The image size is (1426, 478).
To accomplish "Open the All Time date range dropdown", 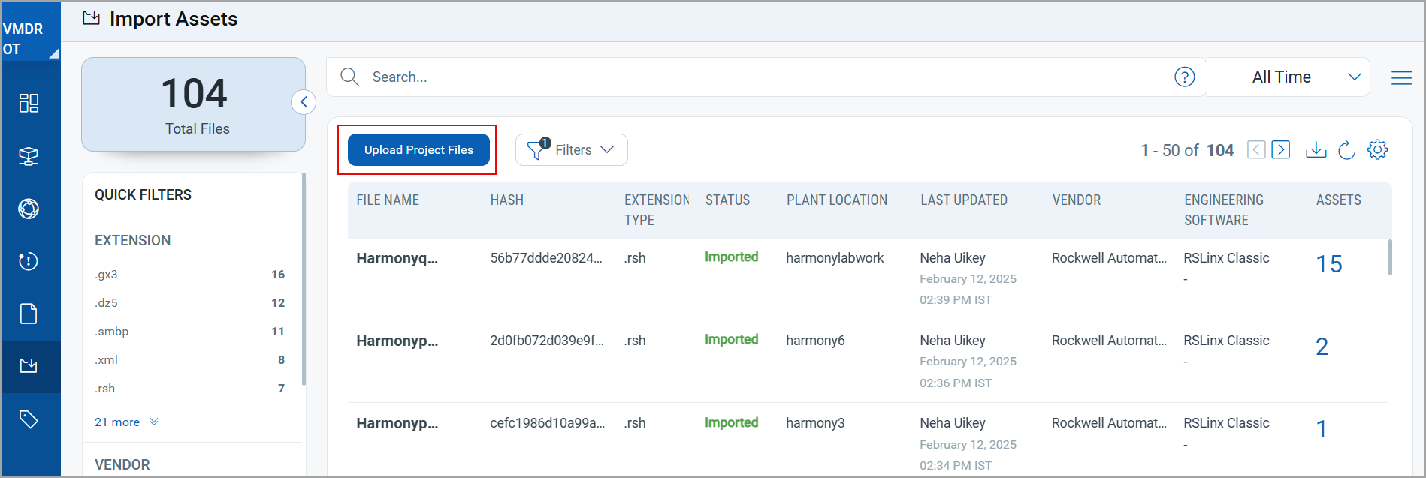I will [1288, 77].
